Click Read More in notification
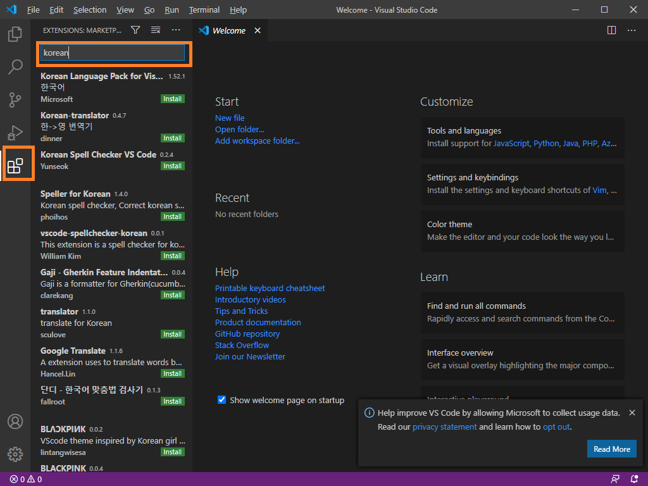648x486 pixels. tap(612, 449)
